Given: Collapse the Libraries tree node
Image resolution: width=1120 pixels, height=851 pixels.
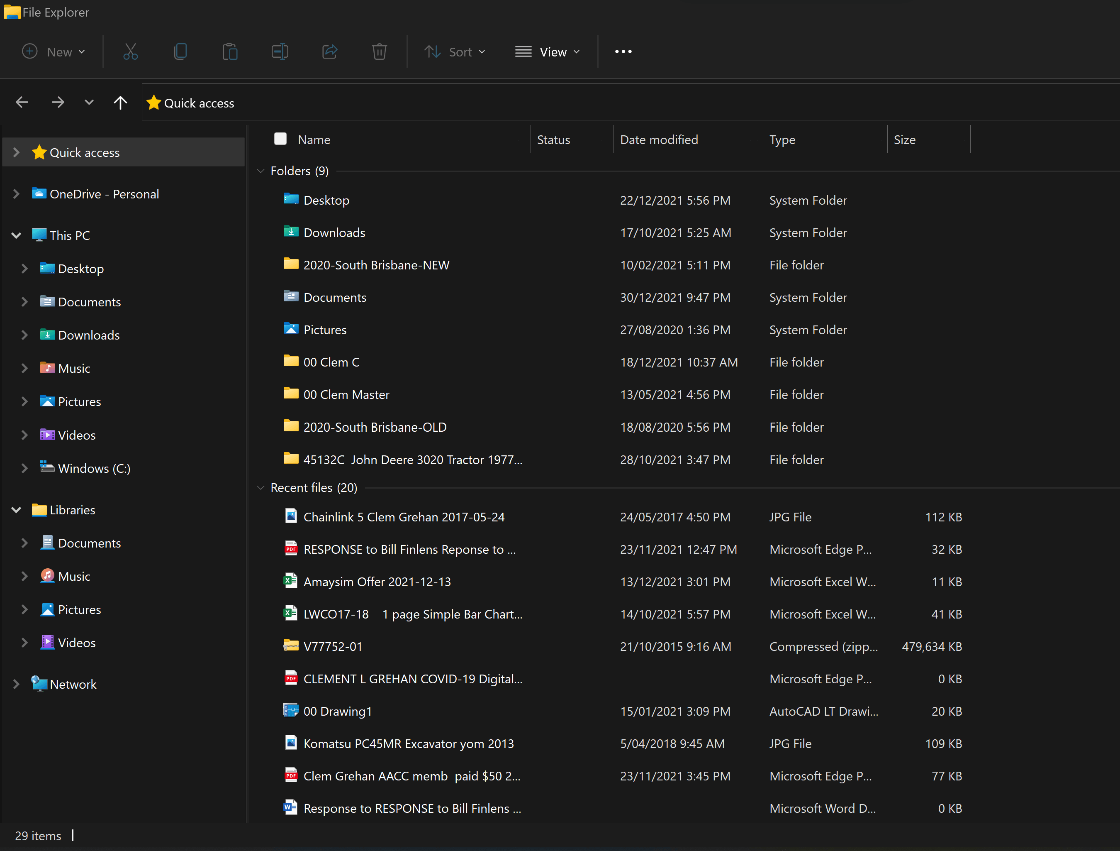Looking at the screenshot, I should [x=16, y=510].
